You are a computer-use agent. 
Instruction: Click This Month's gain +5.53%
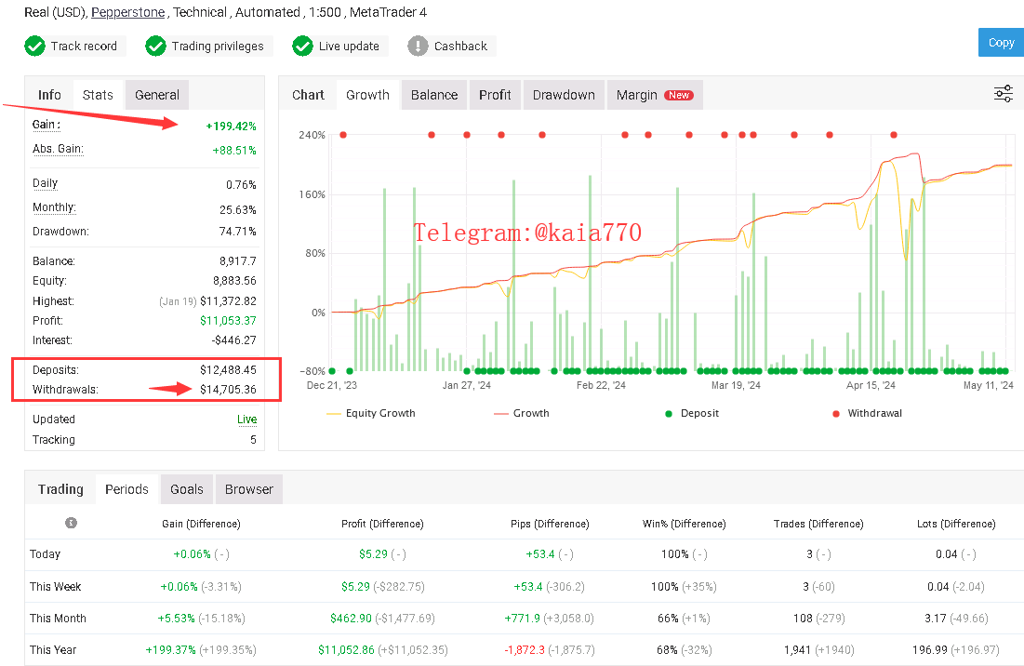click(x=177, y=619)
